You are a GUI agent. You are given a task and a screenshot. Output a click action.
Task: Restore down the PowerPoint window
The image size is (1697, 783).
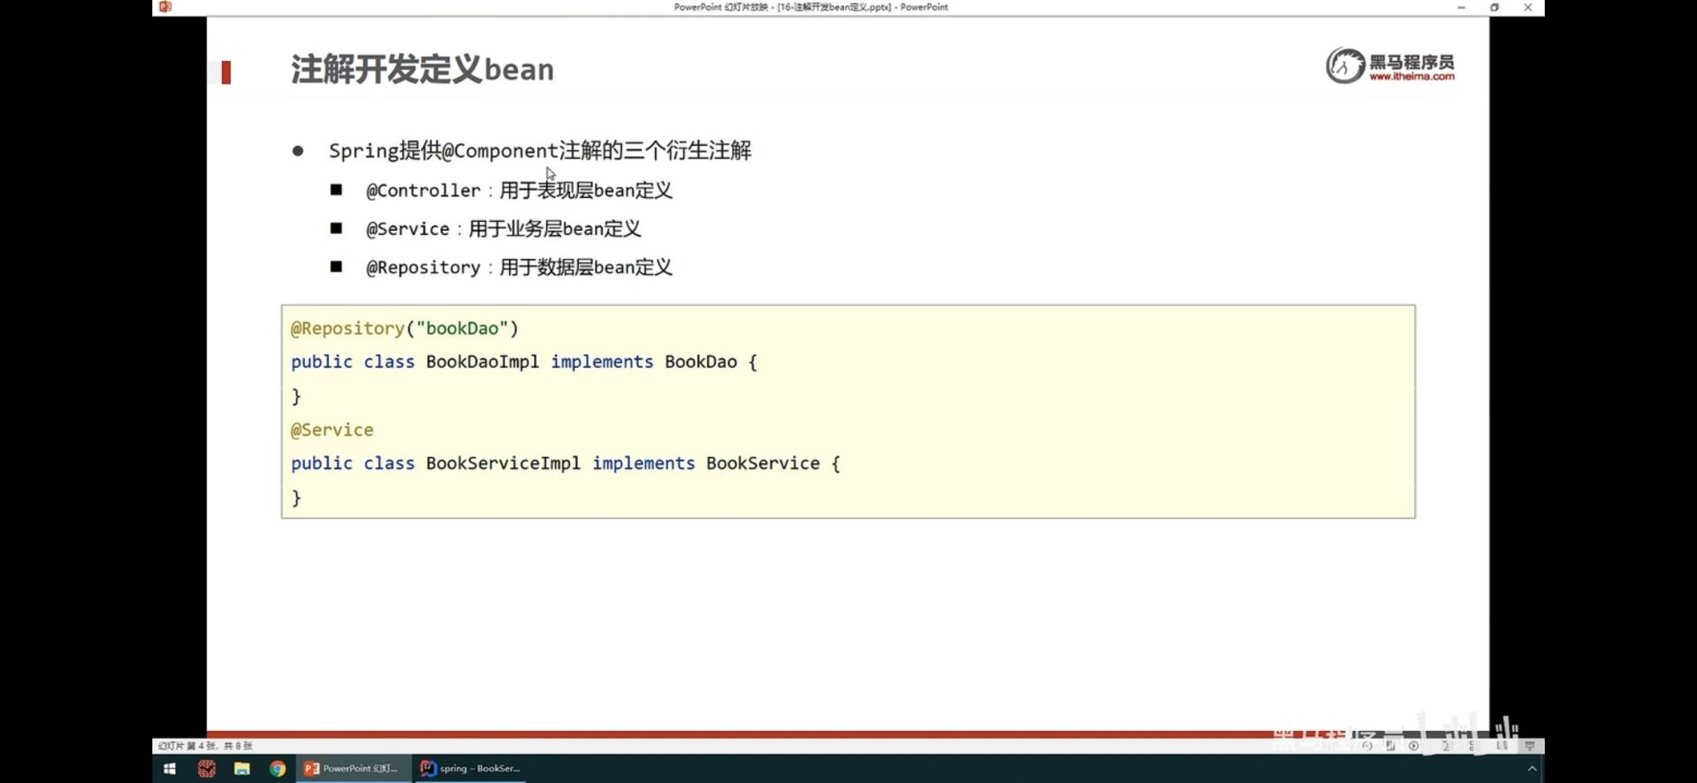click(1495, 7)
